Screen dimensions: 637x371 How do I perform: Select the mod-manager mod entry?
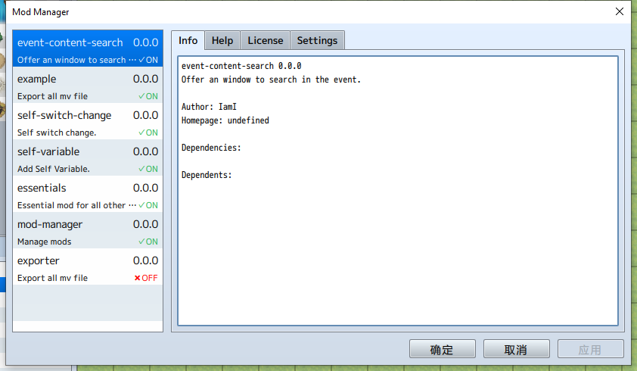pyautogui.click(x=88, y=230)
